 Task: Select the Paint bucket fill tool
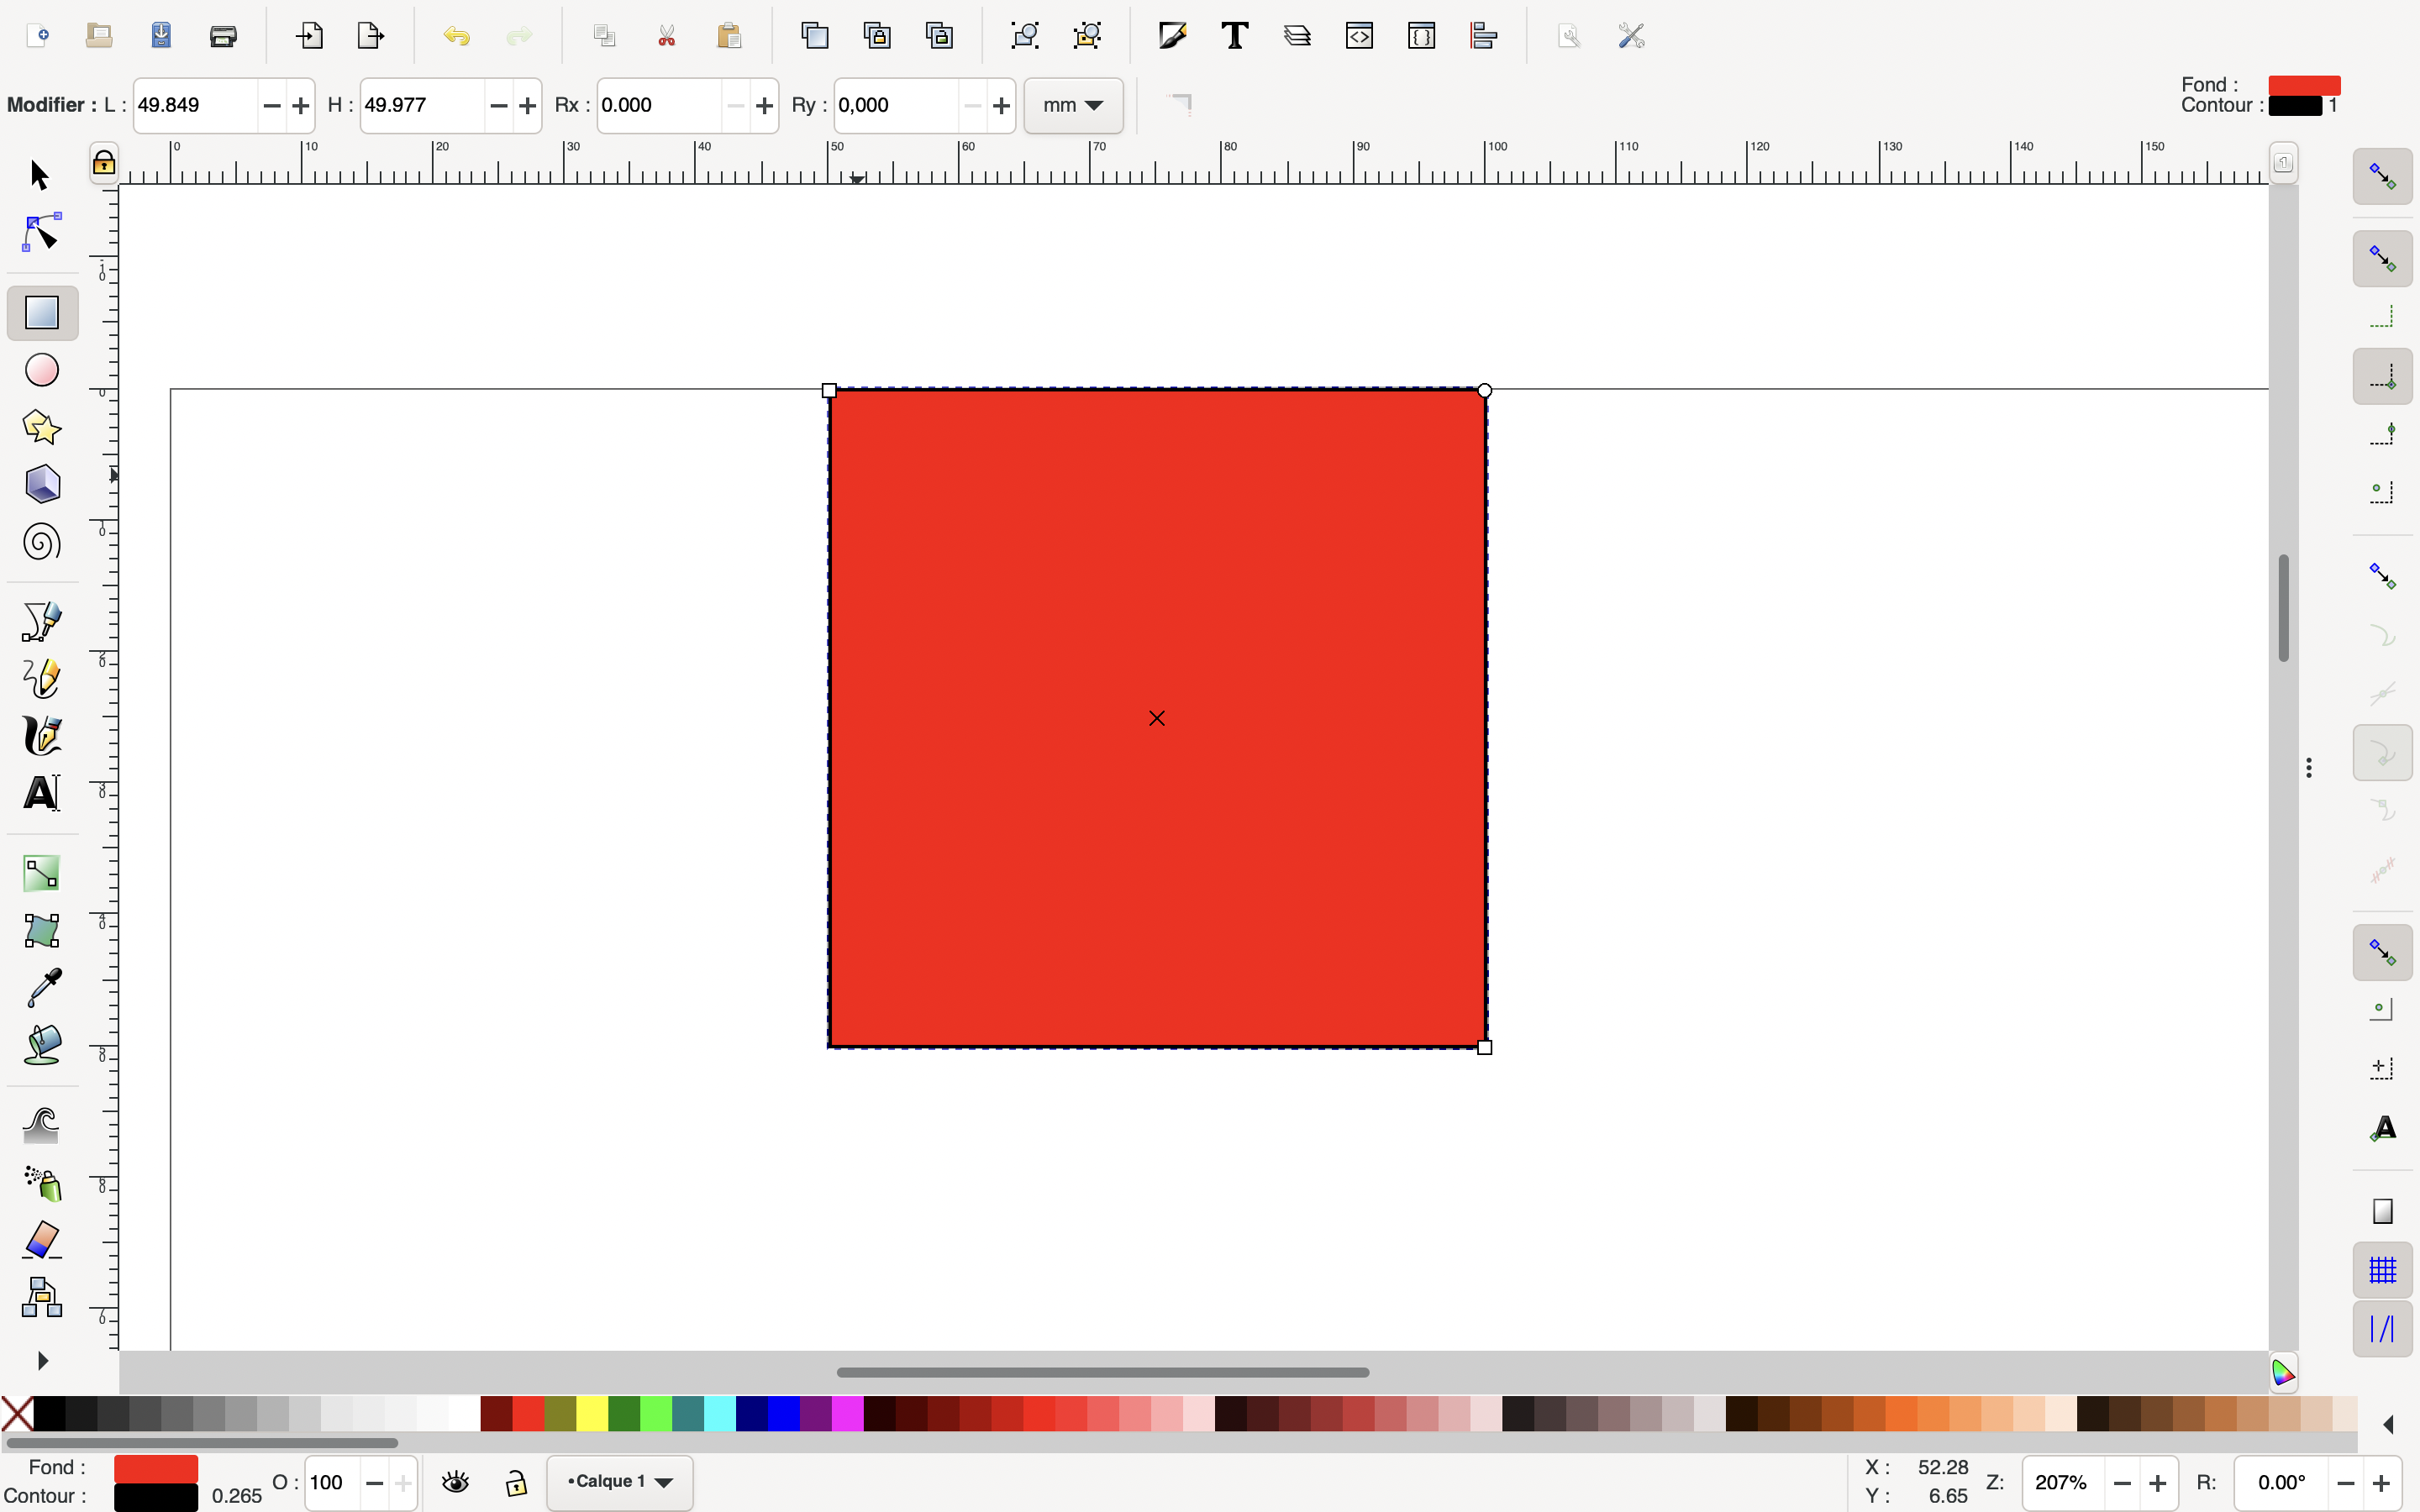pyautogui.click(x=41, y=1045)
